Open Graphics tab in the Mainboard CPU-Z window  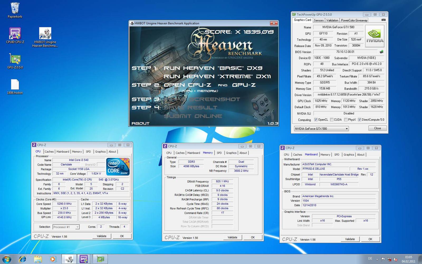pos(349,155)
